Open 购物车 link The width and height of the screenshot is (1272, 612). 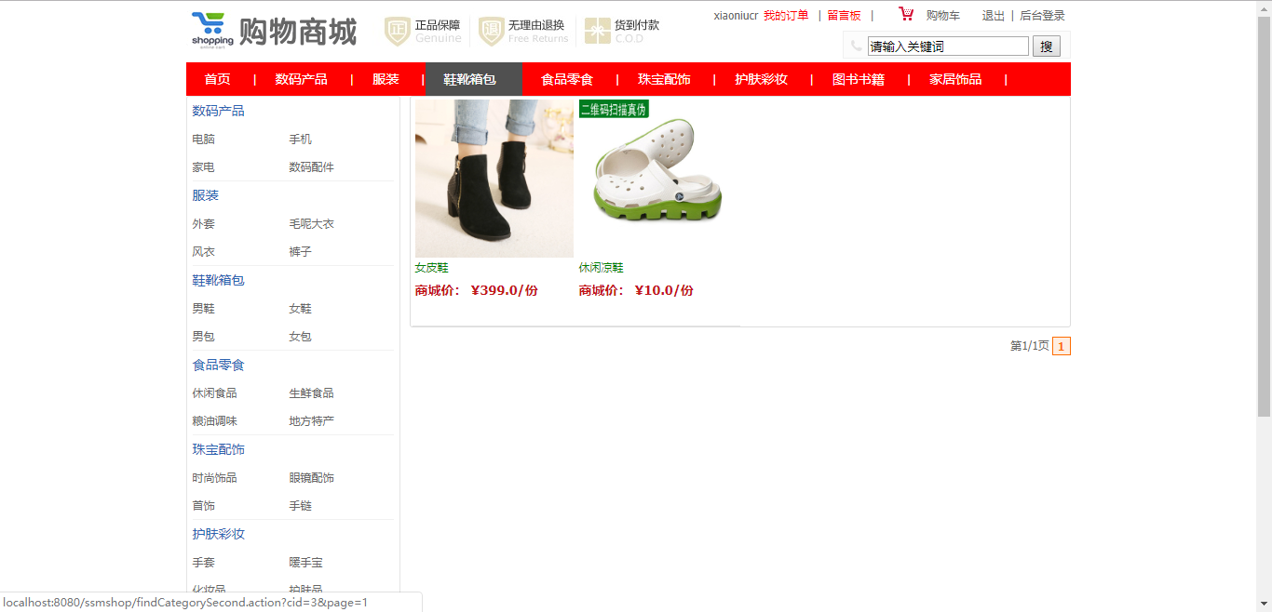tap(942, 15)
